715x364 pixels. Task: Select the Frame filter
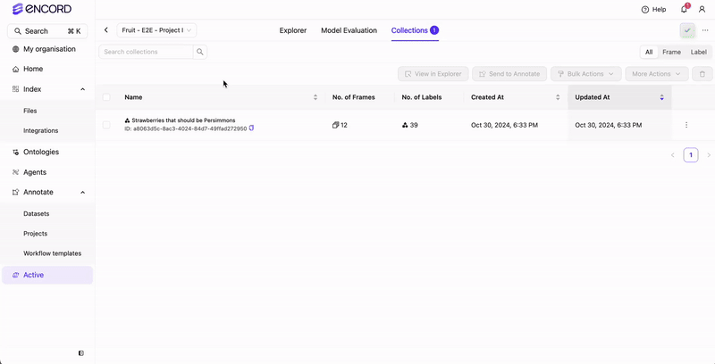coord(672,52)
